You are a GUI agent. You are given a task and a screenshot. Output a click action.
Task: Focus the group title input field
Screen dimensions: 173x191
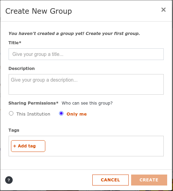pyautogui.click(x=86, y=54)
